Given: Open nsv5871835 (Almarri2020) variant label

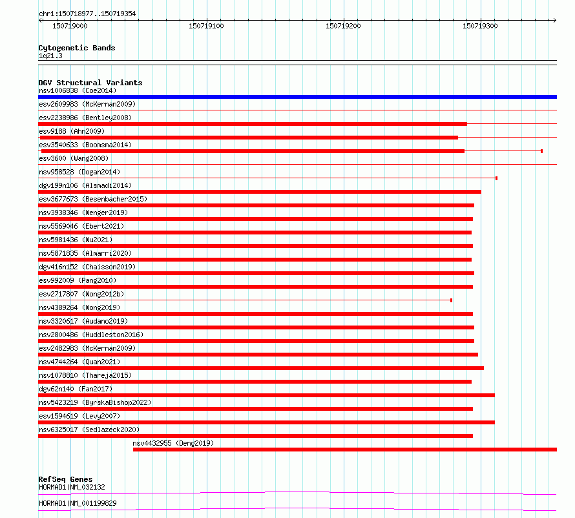Looking at the screenshot, I should point(85,253).
